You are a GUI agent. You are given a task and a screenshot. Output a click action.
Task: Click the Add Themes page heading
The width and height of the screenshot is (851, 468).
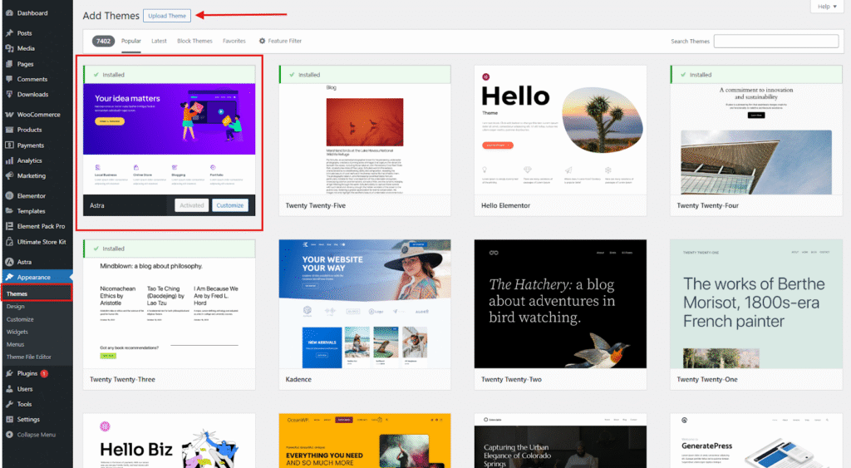coord(111,16)
